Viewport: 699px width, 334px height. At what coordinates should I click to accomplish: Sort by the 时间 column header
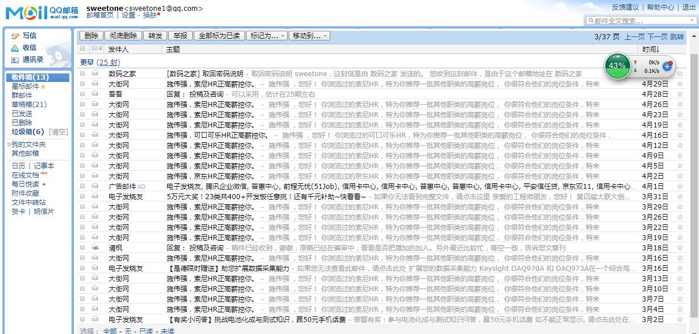[x=650, y=50]
